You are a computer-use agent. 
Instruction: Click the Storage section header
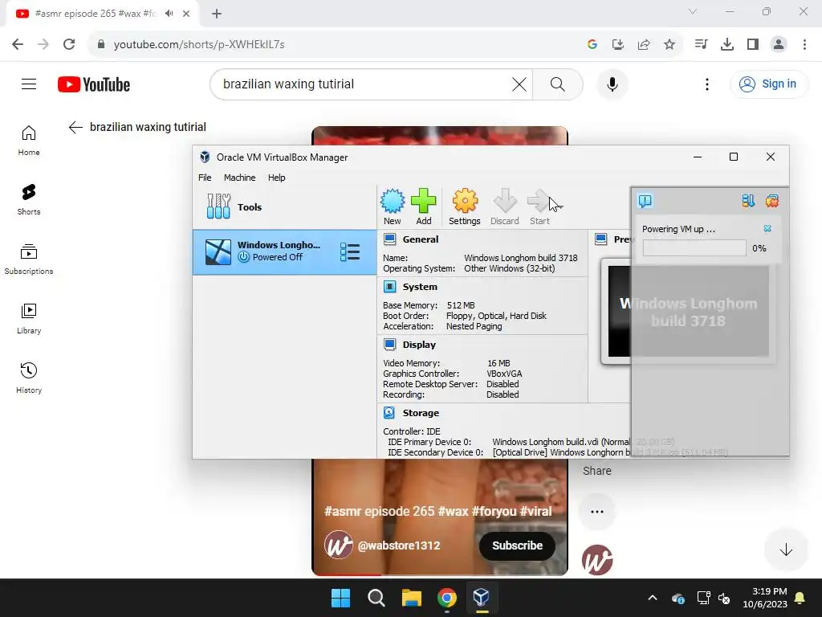(421, 413)
